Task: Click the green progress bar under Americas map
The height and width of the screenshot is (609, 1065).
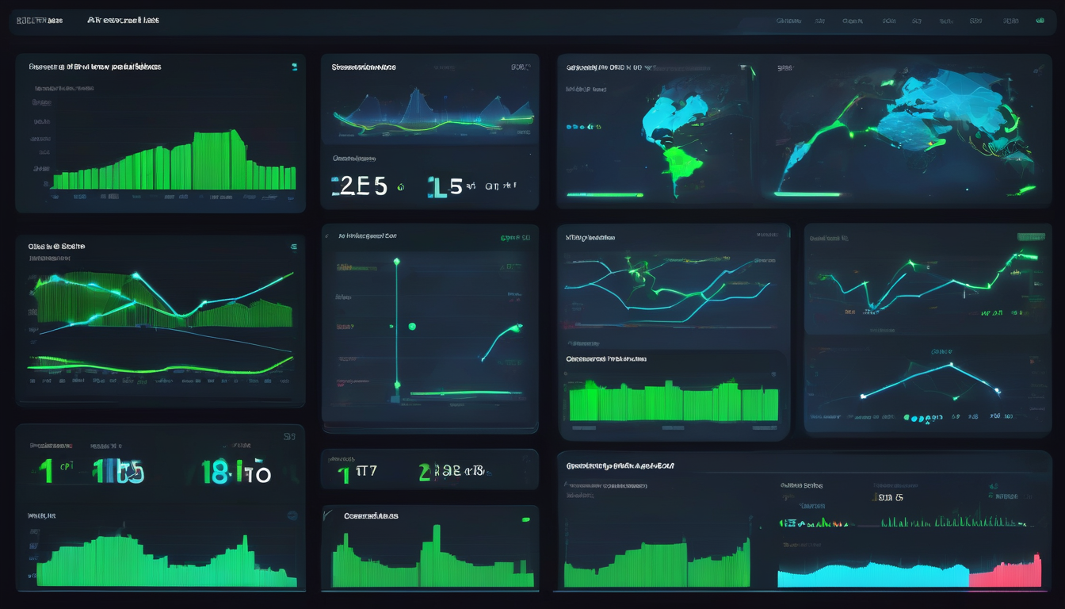Action: click(604, 194)
